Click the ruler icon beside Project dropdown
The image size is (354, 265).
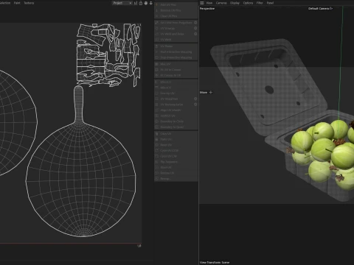[x=136, y=3]
